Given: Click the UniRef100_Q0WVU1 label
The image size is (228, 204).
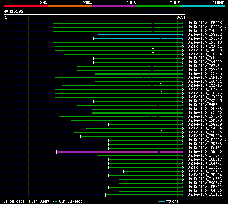Looking at the screenshot, I should coord(204,58).
